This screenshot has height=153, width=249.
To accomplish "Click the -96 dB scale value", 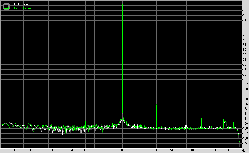I will pos(244,79).
